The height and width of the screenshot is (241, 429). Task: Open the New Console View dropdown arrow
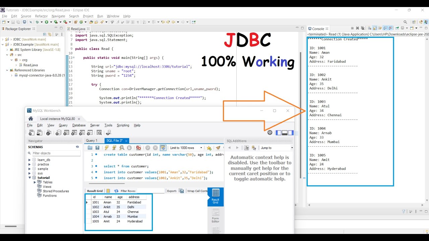(x=416, y=28)
